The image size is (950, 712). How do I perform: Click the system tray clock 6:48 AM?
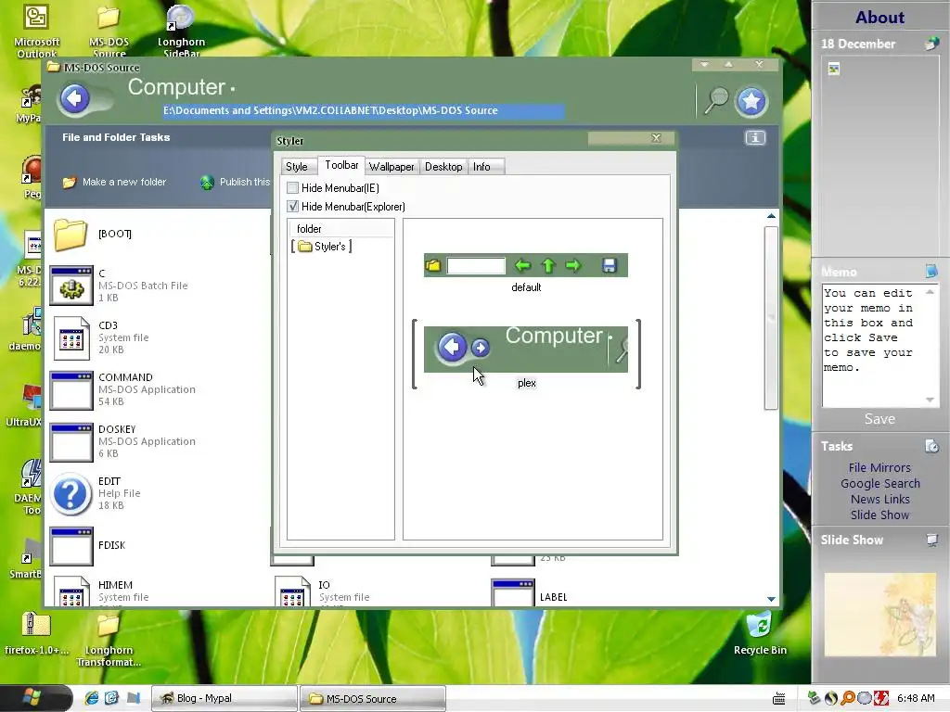(x=916, y=698)
